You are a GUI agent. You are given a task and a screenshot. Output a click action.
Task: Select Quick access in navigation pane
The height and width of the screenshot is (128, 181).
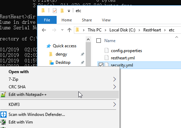coord(65,46)
